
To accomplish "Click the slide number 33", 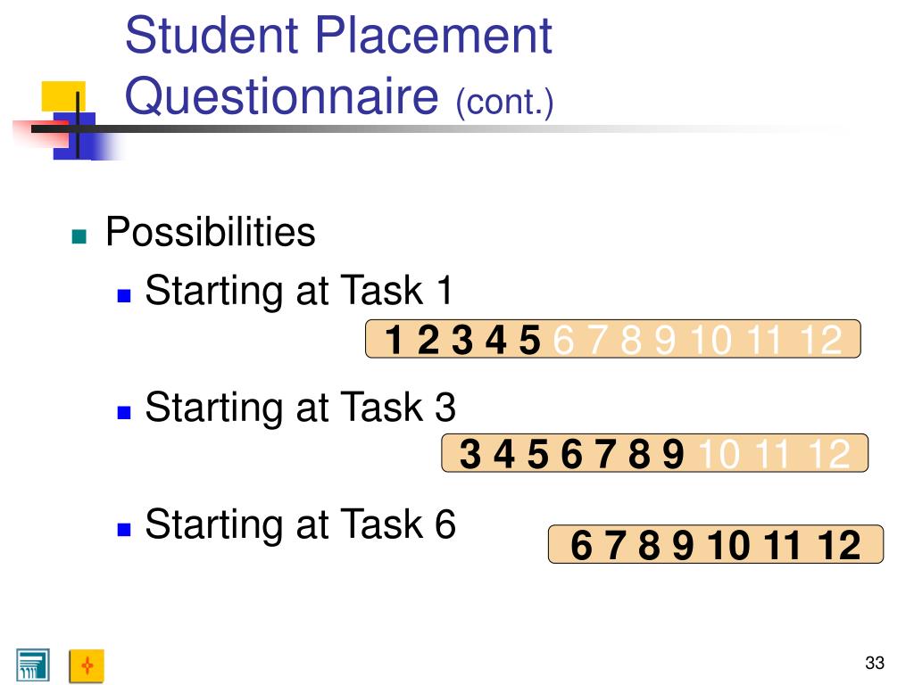I will 875,663.
